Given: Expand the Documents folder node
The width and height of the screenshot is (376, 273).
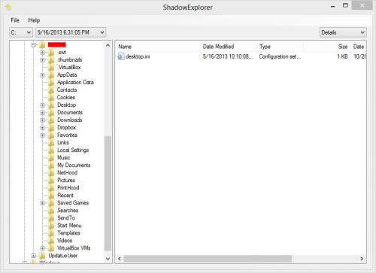Looking at the screenshot, I should (43, 113).
